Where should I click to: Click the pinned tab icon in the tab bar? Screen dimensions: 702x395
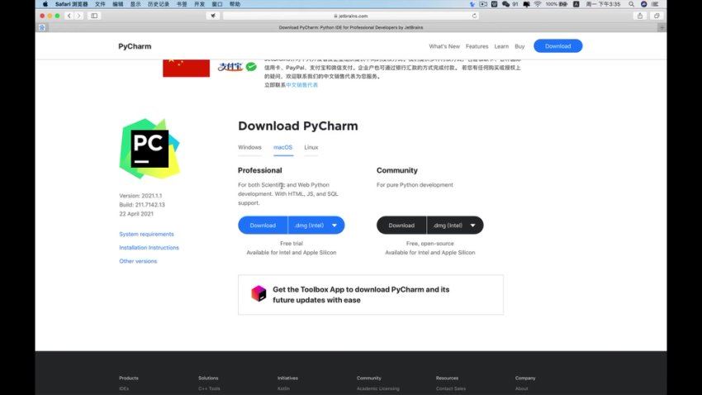click(41, 27)
